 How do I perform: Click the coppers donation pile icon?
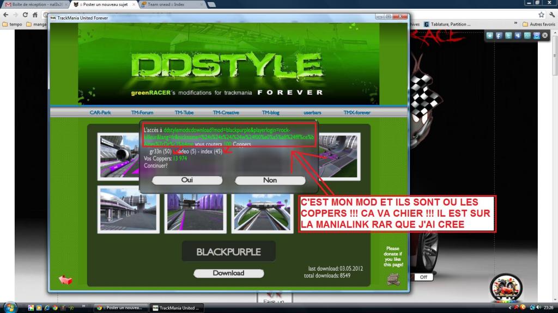coord(393,279)
